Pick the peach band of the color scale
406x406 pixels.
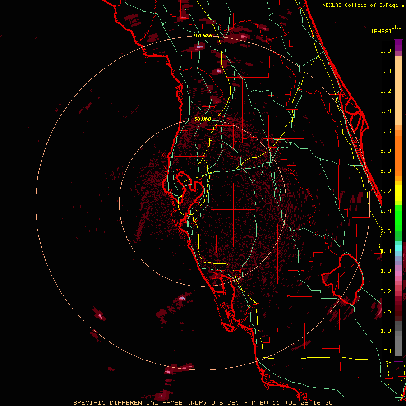(398, 92)
